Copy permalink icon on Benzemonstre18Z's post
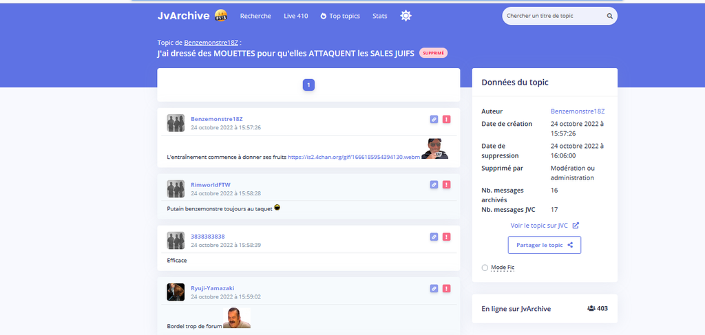The width and height of the screenshot is (705, 335). (x=434, y=119)
